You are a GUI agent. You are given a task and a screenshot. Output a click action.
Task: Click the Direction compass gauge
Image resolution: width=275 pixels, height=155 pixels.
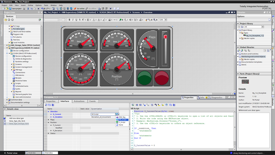(80, 69)
